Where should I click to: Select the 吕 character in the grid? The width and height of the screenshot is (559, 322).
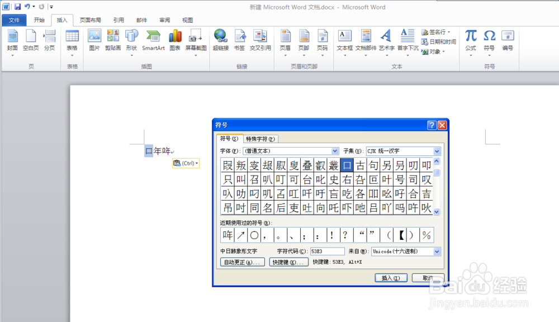(x=373, y=207)
